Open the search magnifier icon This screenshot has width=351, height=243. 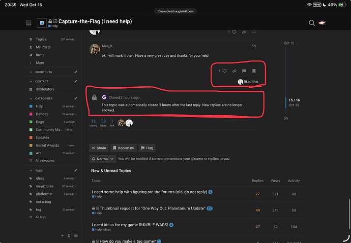312,23
